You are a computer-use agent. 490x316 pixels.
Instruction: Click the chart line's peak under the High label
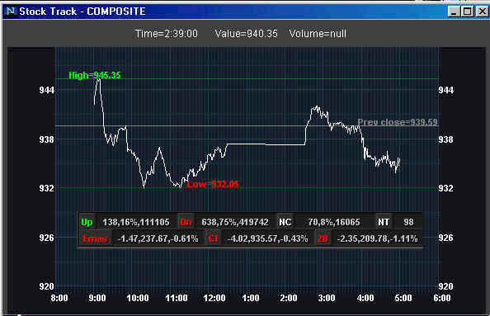(x=99, y=80)
